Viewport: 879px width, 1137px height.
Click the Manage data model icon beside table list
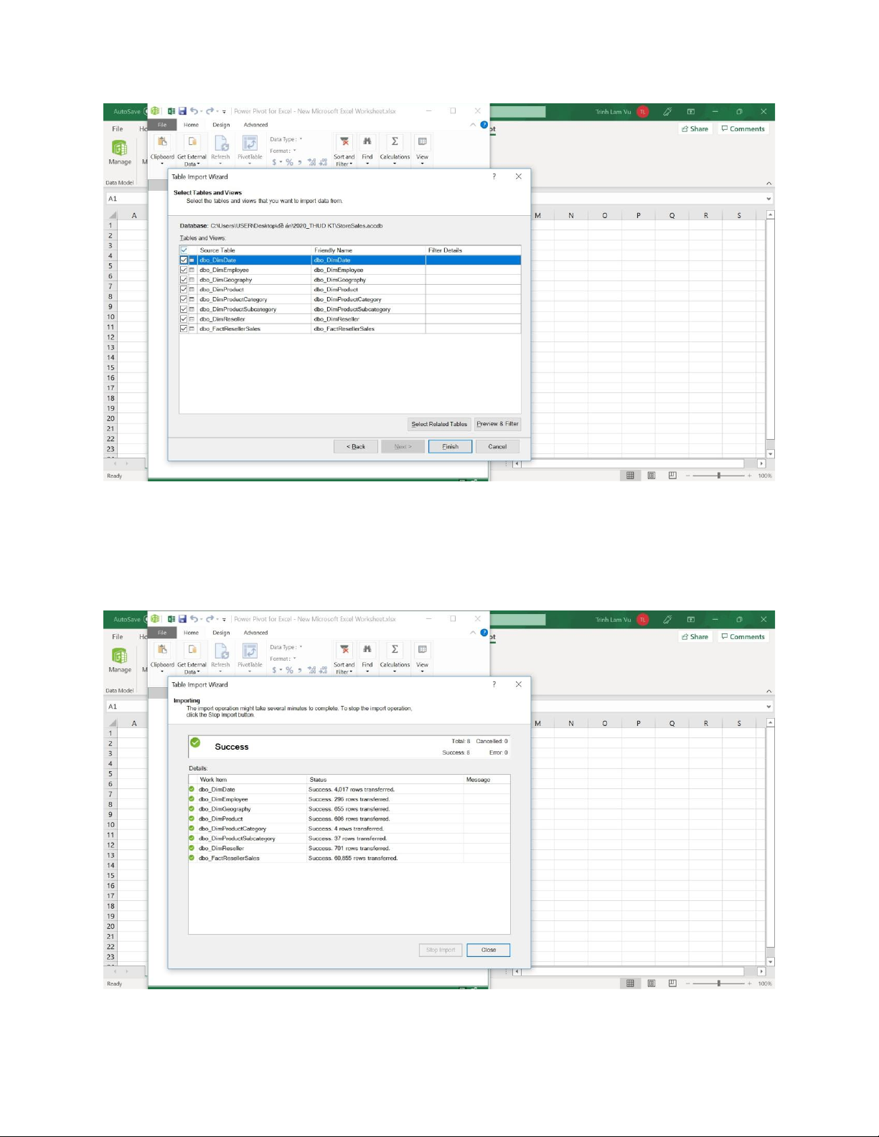pyautogui.click(x=120, y=148)
